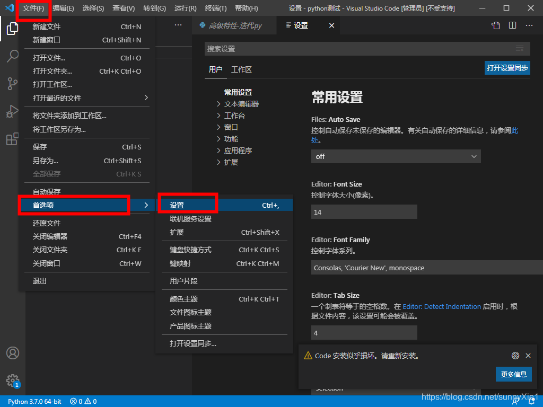Click the VS Code logo icon
543x407 pixels.
coord(10,7)
